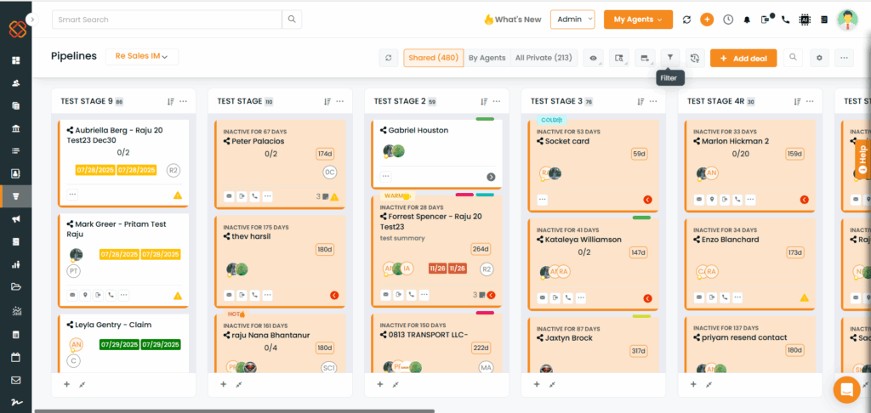Image resolution: width=871 pixels, height=413 pixels.
Task: Open the megaphone campaigns icon in sidebar
Action: 15,219
